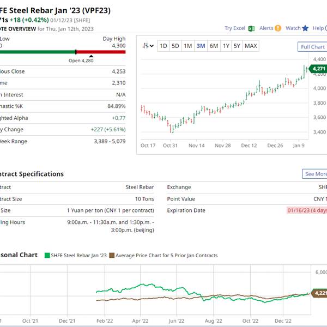This screenshot has width=327, height=327.
Task: Choose the 5Y chart range
Action: pos(237,46)
